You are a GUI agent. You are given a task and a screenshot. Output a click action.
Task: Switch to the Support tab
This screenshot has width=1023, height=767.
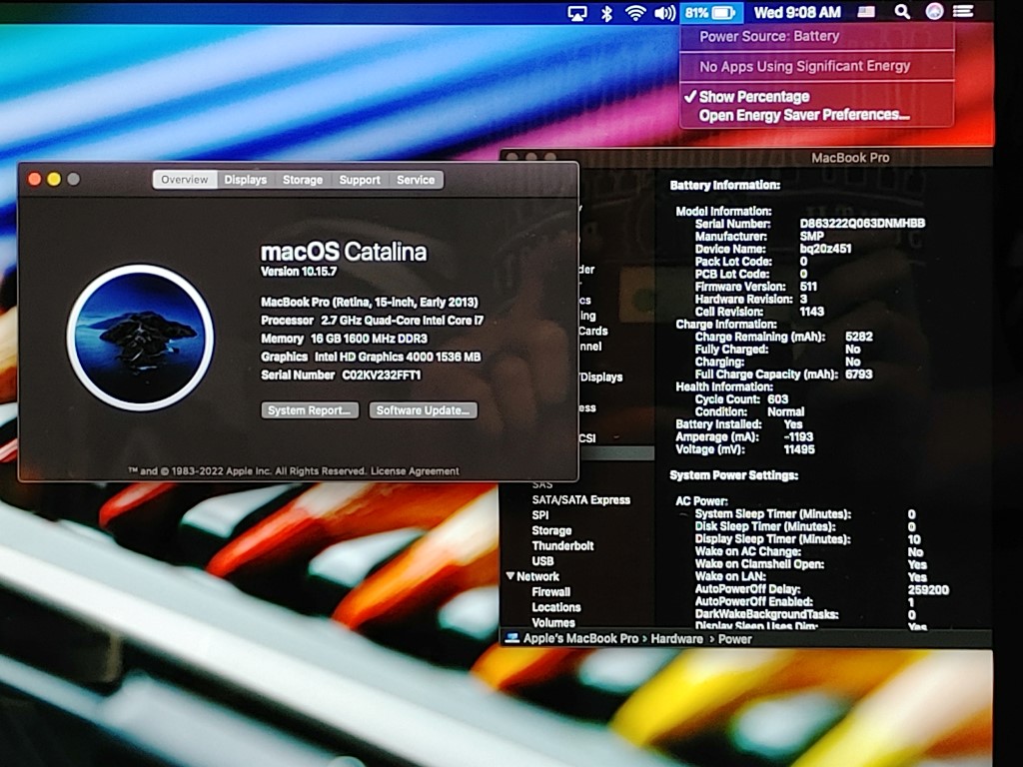point(360,180)
